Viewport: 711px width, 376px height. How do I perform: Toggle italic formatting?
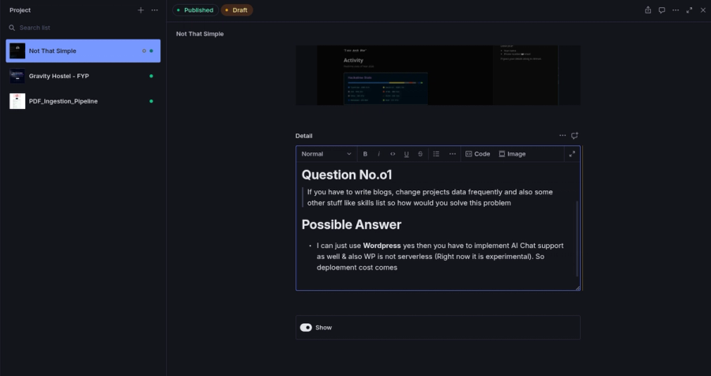(x=378, y=154)
